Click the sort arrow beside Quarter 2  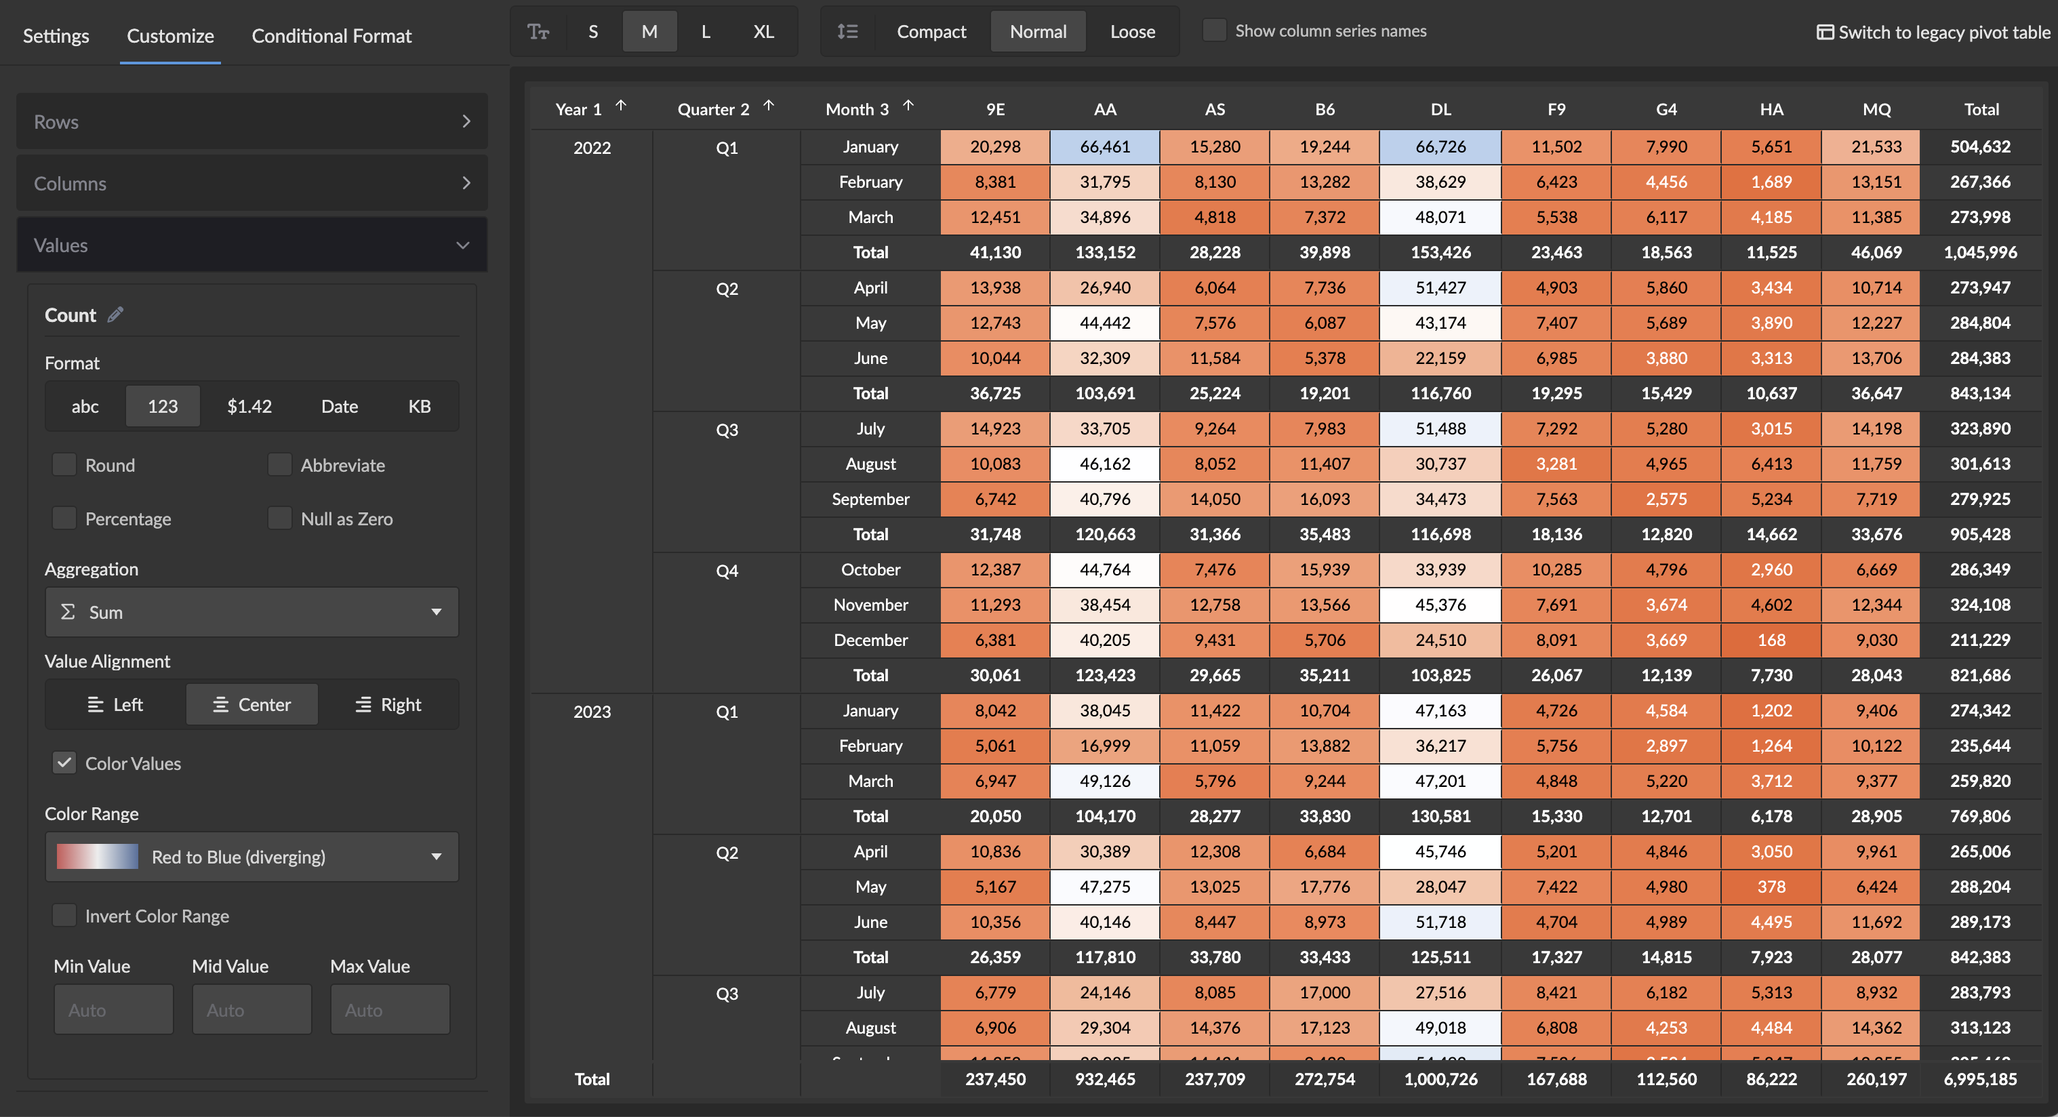click(769, 106)
